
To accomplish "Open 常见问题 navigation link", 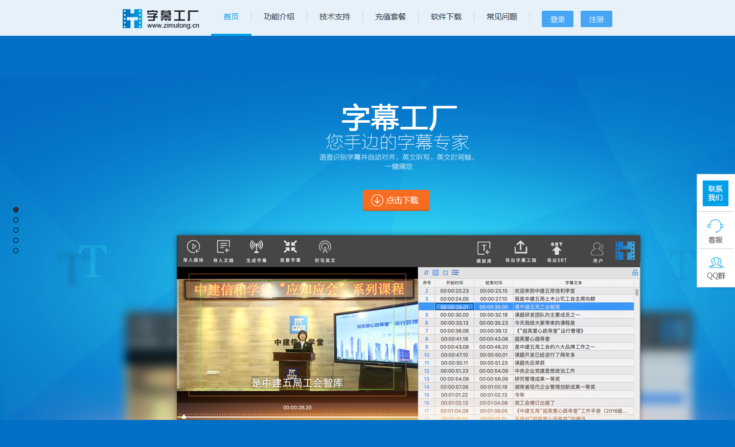I will click(502, 17).
